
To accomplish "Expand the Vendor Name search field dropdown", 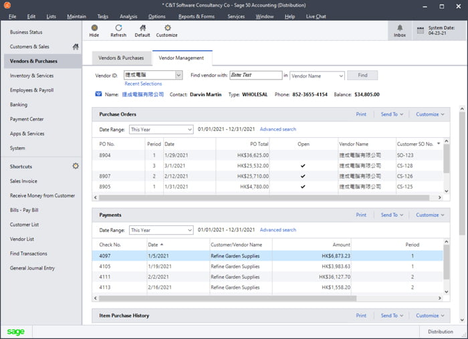I will 317,76.
